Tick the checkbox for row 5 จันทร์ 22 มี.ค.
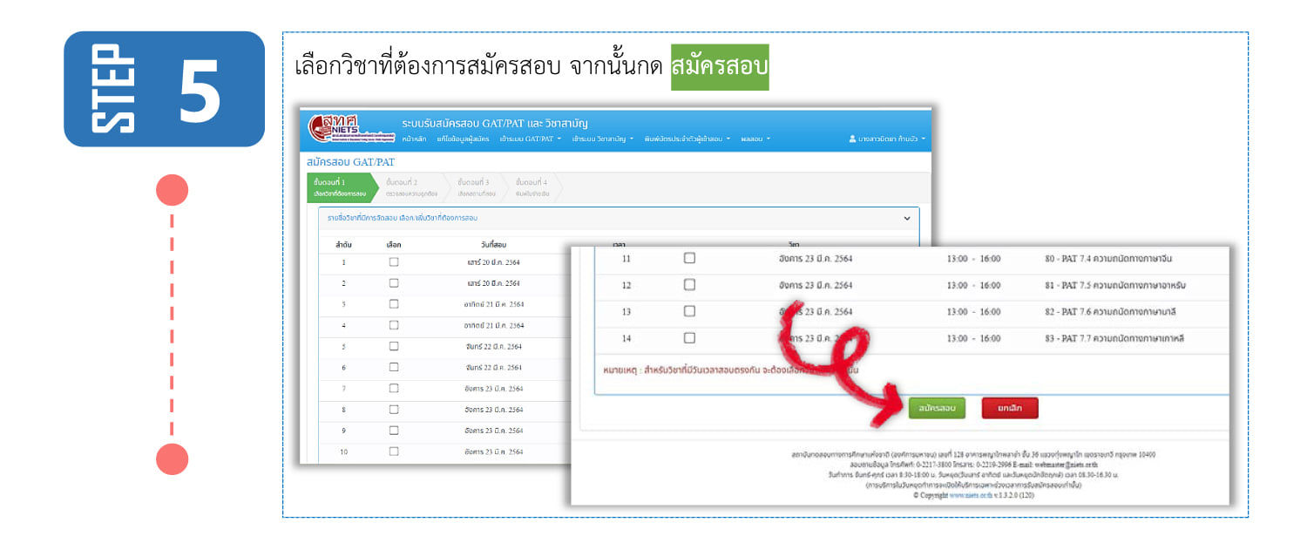The height and width of the screenshot is (543, 1307). pyautogui.click(x=394, y=346)
